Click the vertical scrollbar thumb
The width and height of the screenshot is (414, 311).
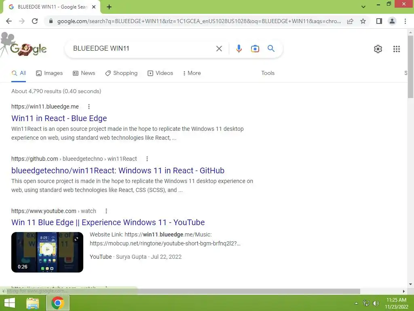tap(410, 66)
